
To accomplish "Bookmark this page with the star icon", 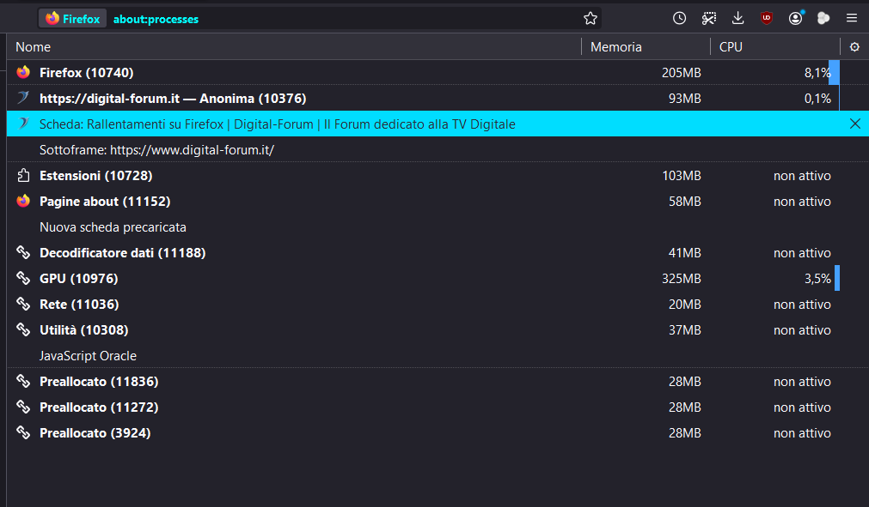I will coord(591,18).
